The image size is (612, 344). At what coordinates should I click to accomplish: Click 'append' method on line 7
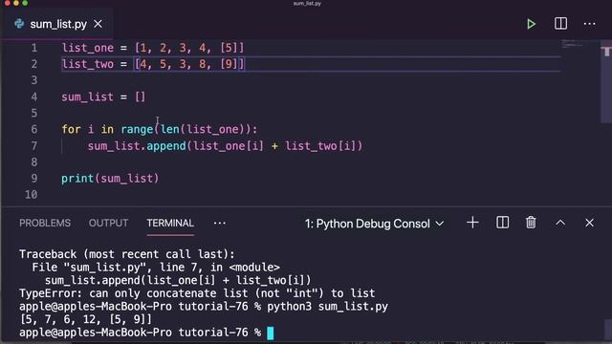pyautogui.click(x=166, y=146)
